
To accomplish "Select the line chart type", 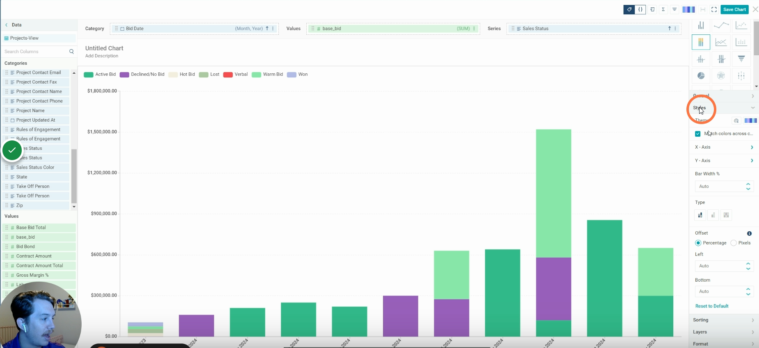I will point(721,25).
